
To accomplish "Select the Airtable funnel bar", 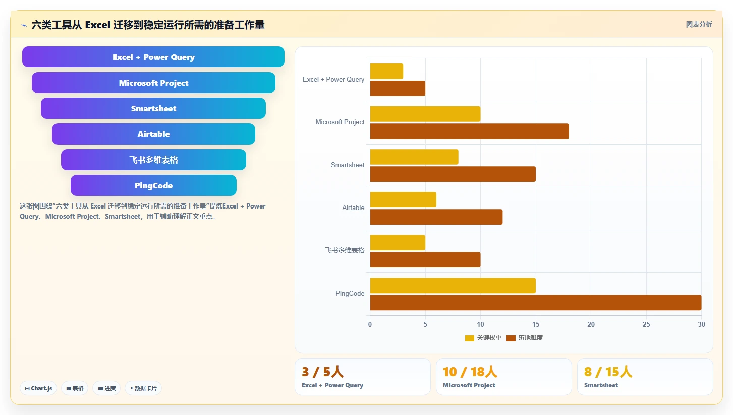I will [x=153, y=134].
